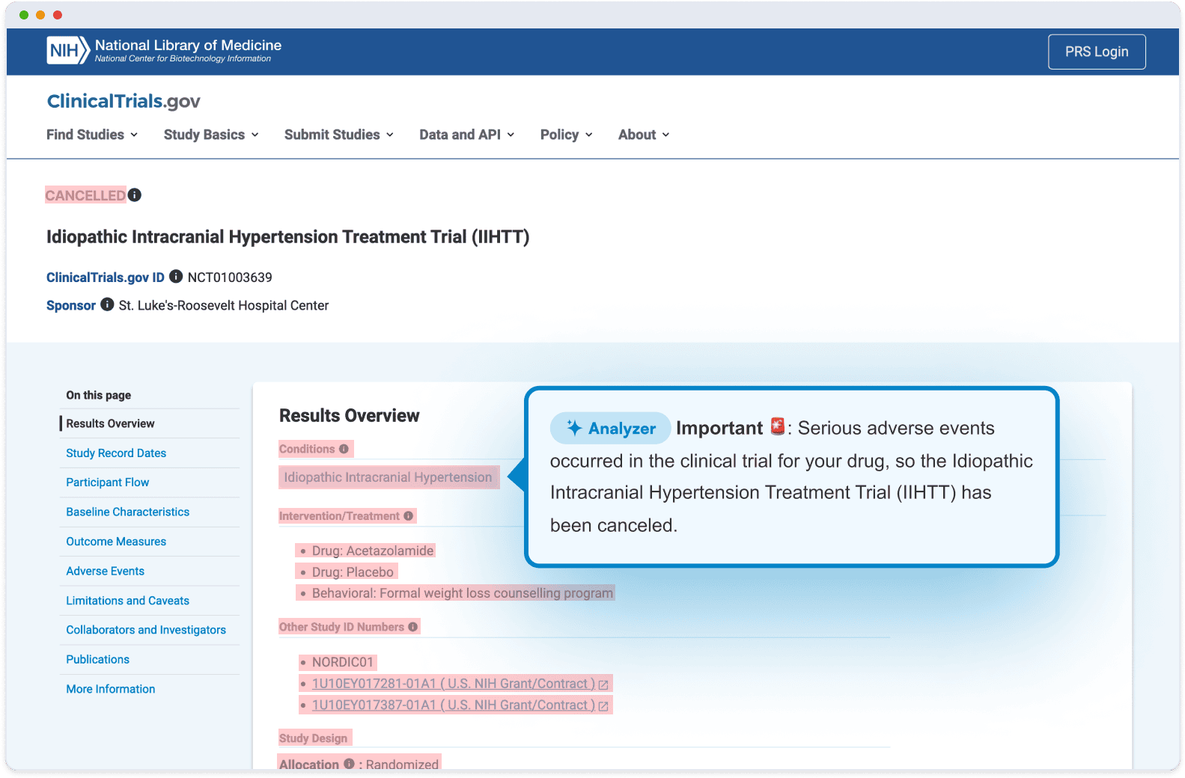Click the Results Overview heading
The width and height of the screenshot is (1185, 778).
click(350, 416)
